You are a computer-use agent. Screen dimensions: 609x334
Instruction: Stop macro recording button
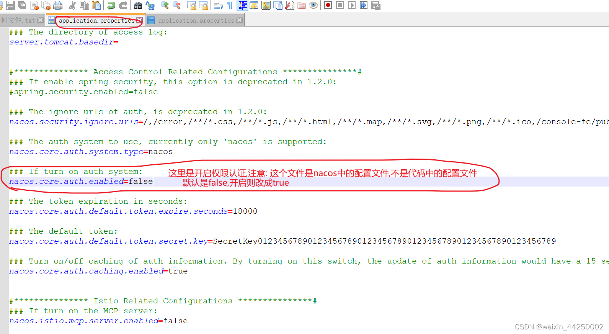coord(340,5)
